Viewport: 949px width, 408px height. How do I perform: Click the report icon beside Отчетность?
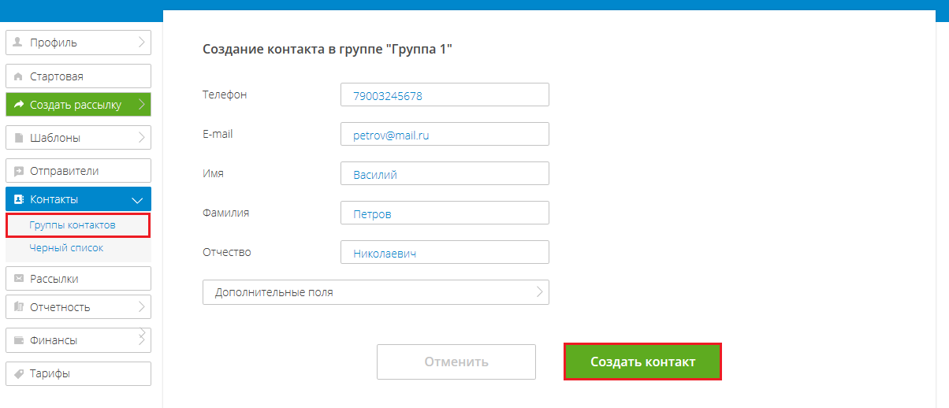click(x=18, y=307)
